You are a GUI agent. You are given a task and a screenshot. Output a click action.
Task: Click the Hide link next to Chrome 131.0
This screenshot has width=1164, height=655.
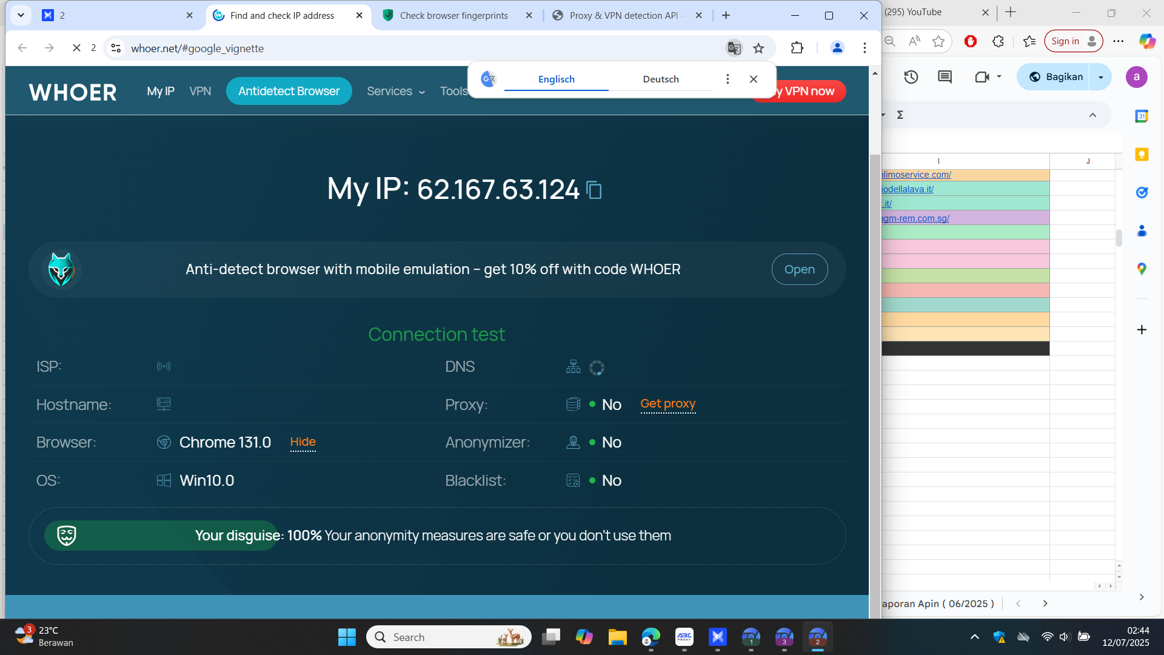(x=303, y=442)
